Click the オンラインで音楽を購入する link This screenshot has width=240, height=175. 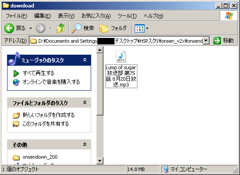pos(51,82)
